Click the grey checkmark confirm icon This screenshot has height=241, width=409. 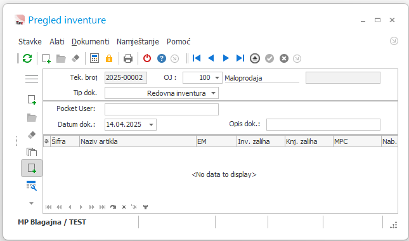[269, 58]
